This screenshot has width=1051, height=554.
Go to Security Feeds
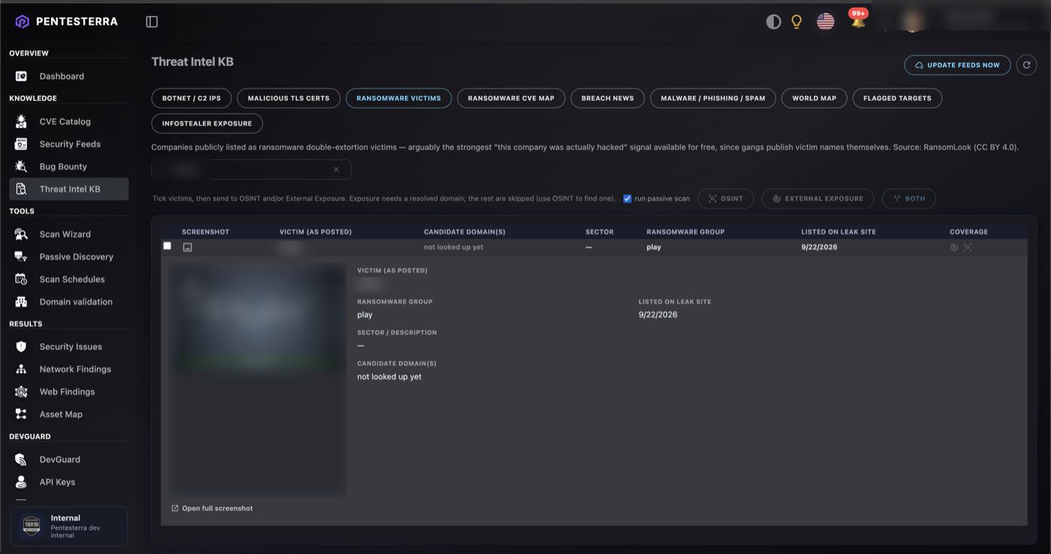tap(68, 144)
